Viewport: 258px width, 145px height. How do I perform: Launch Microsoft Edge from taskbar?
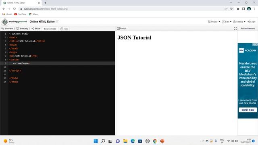pyautogui.click(x=133, y=141)
